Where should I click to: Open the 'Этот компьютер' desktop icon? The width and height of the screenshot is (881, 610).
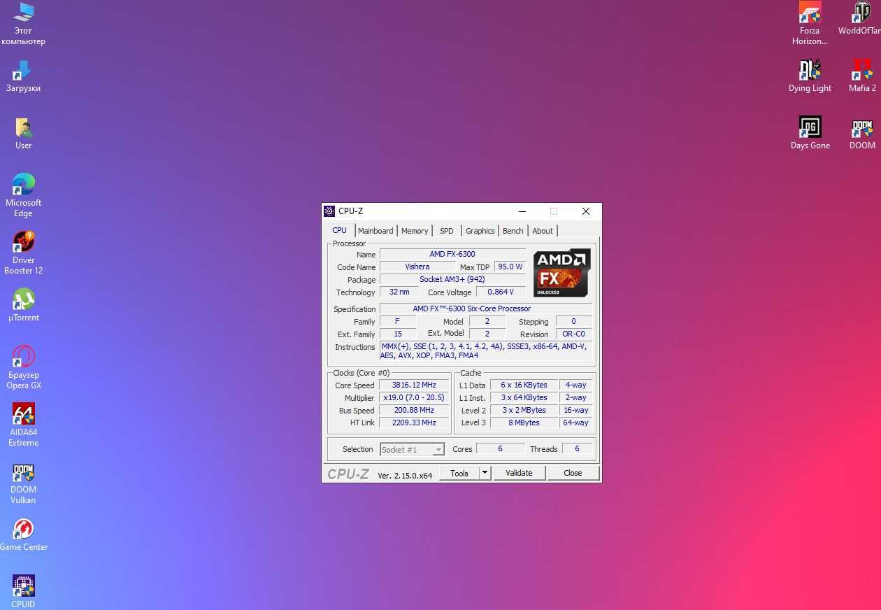pyautogui.click(x=23, y=24)
